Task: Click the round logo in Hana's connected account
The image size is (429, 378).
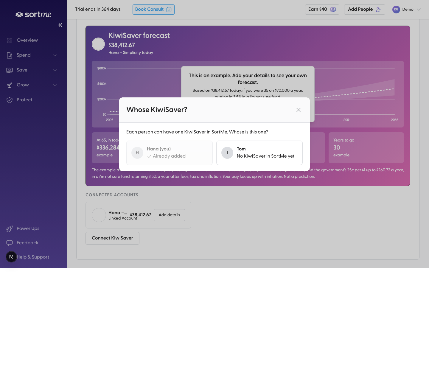Action: pos(99,215)
